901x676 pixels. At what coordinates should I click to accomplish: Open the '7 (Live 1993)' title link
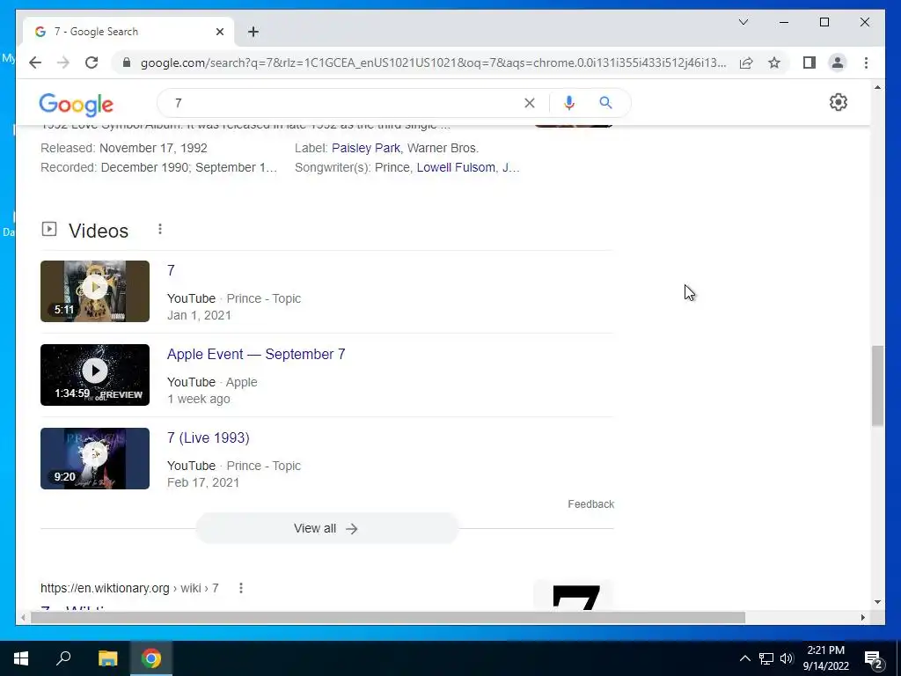click(208, 438)
